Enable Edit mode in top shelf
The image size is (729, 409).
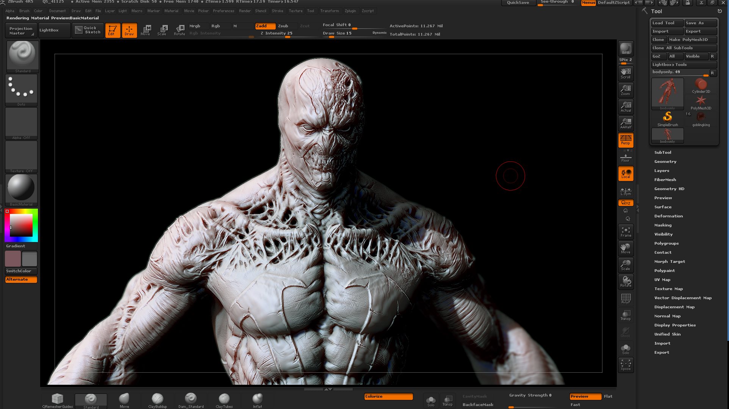pos(113,30)
